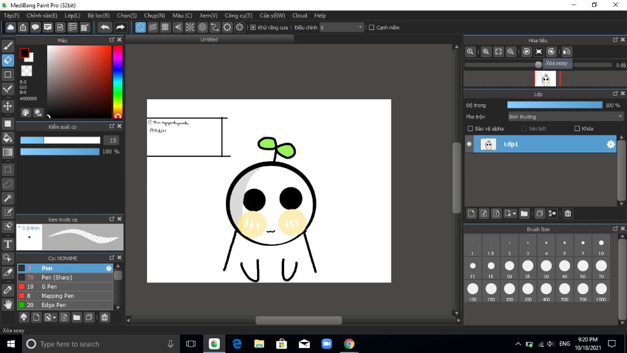The width and height of the screenshot is (627, 353).
Task: Activate the Text tool
Action: point(8,244)
